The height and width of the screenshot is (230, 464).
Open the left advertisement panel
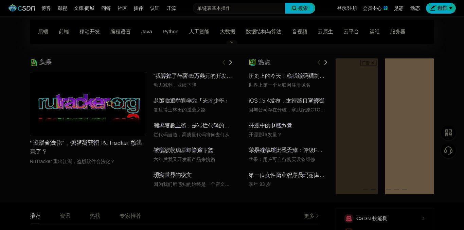357,126
